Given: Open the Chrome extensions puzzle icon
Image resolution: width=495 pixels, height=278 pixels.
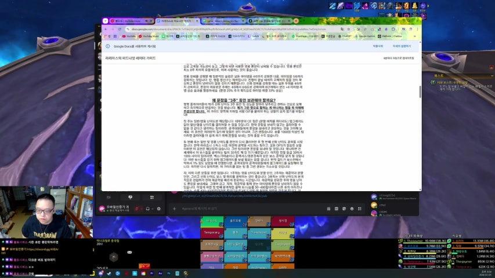Looking at the screenshot, I should [x=393, y=29].
